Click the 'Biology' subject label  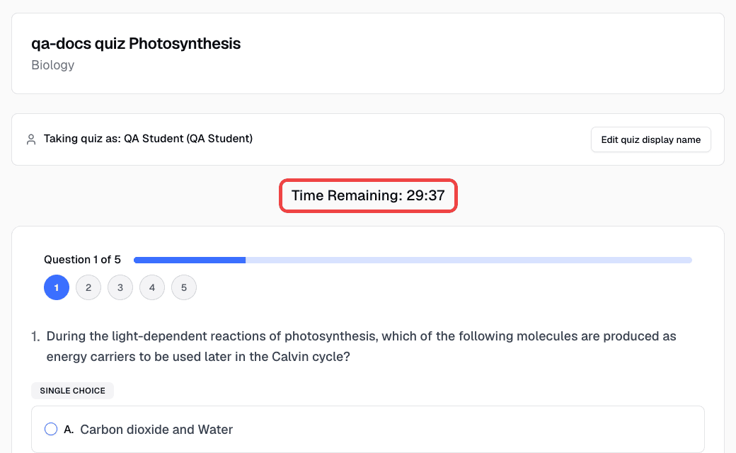[52, 65]
